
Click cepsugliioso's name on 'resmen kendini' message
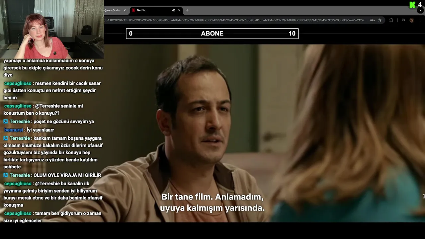point(18,83)
